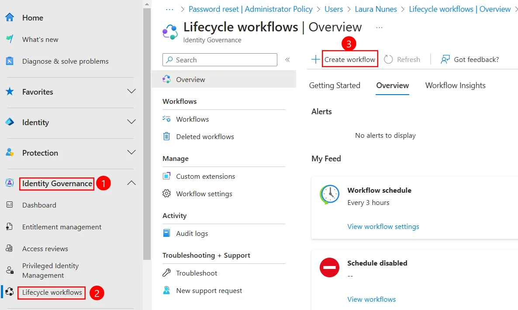Click the Entitlement management icon
Screen dimensions: 518x310
(10, 227)
